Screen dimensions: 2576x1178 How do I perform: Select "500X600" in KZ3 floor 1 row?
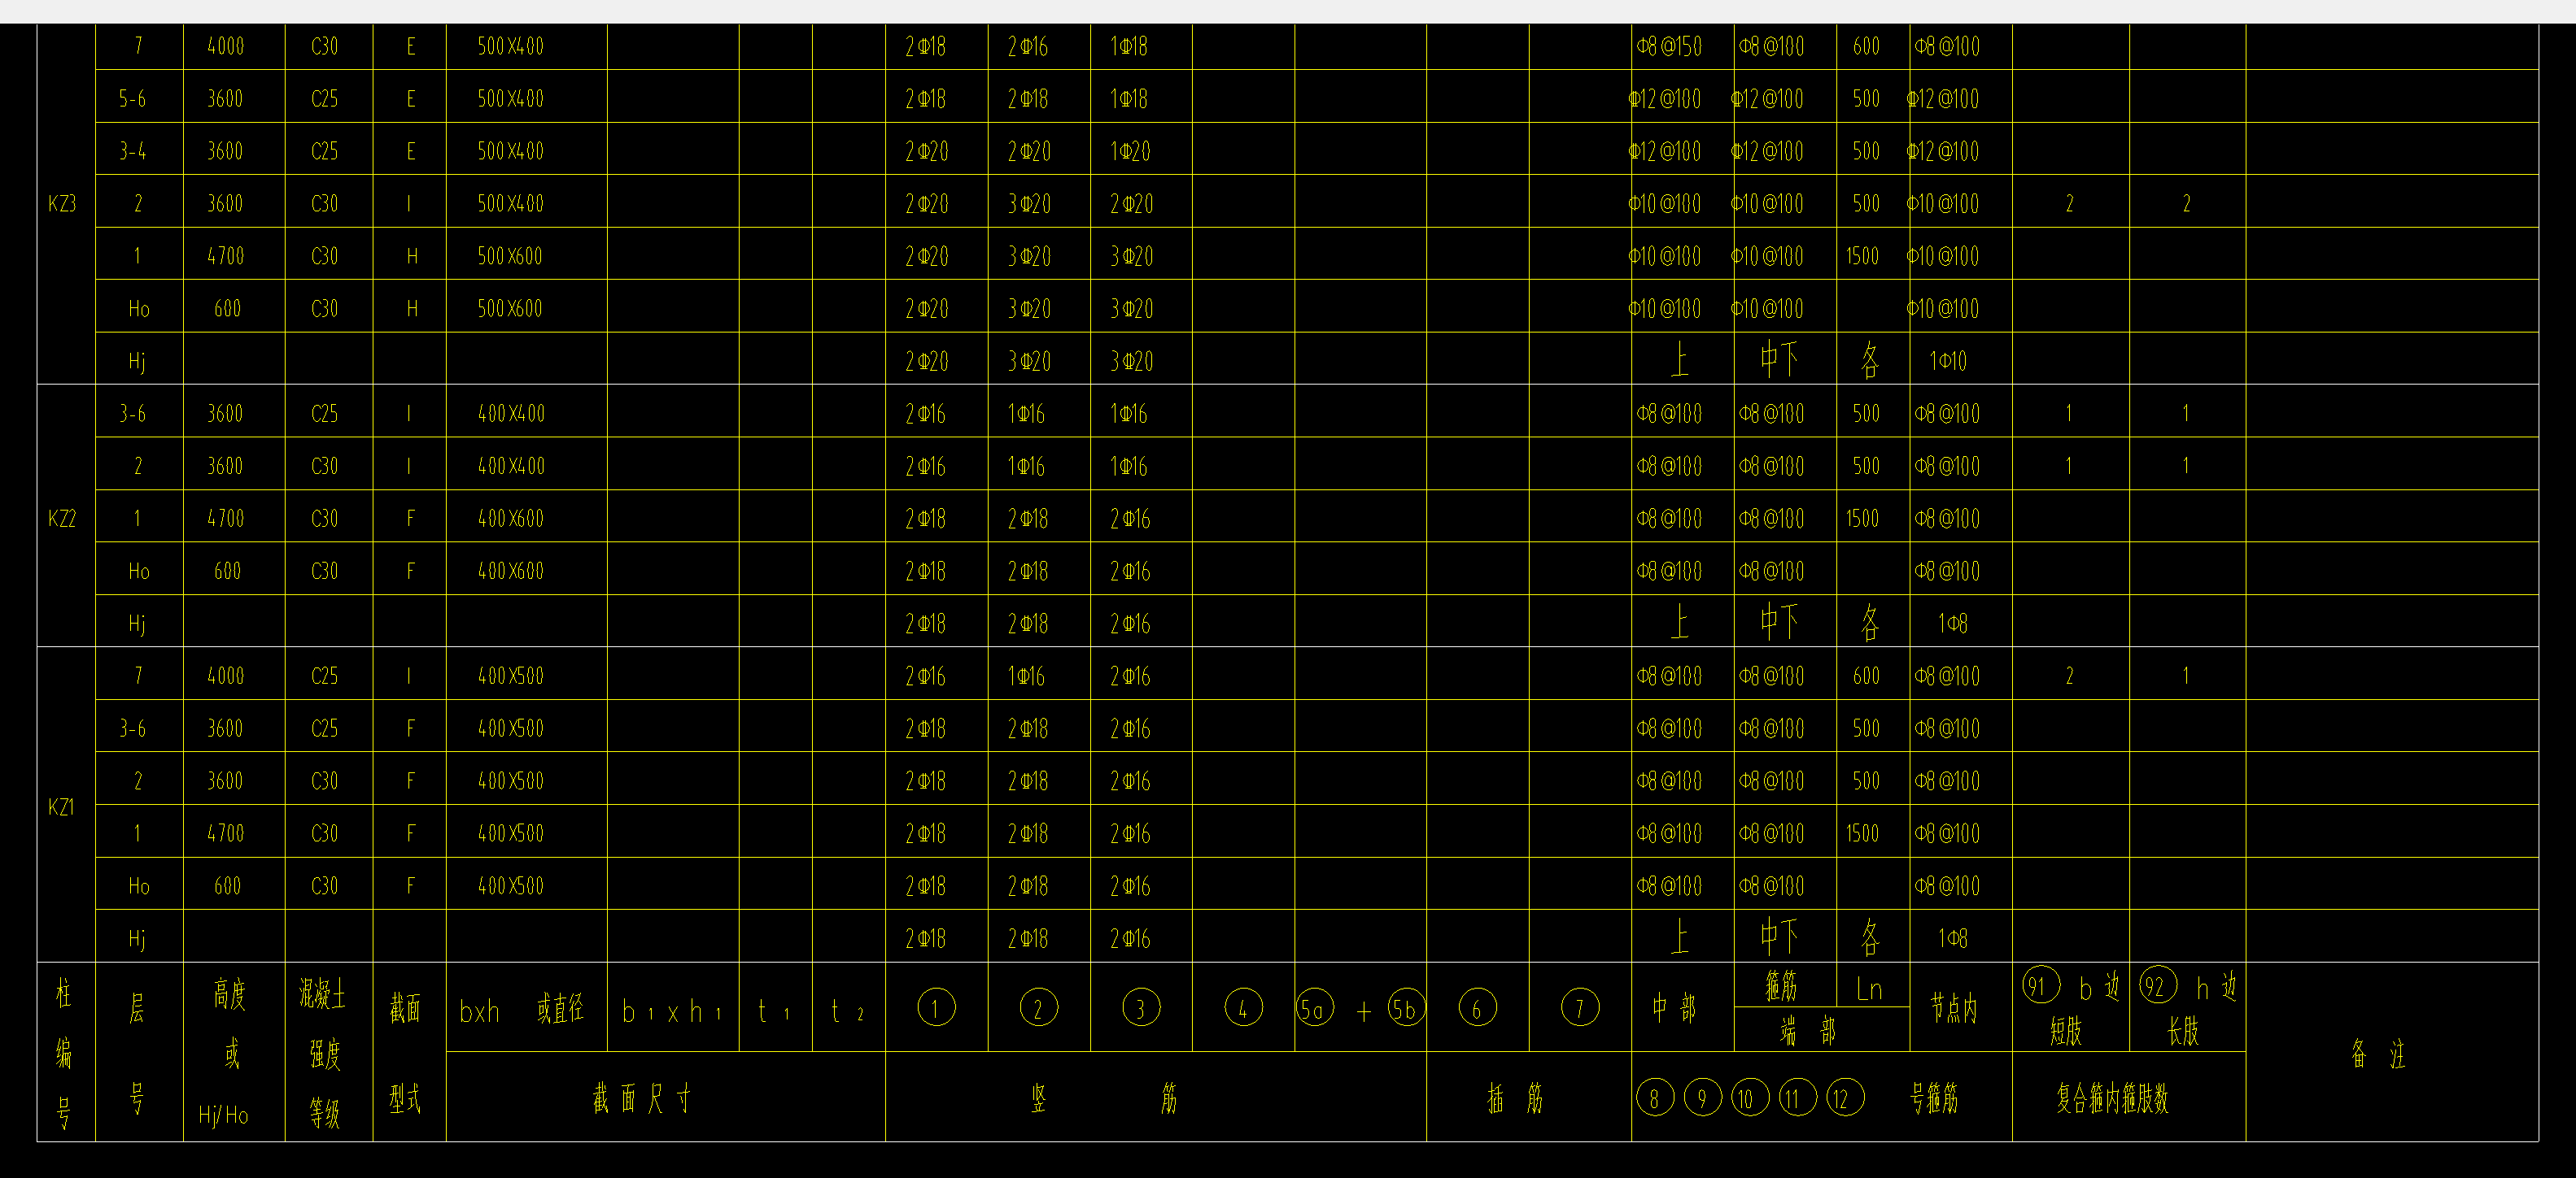pyautogui.click(x=510, y=256)
